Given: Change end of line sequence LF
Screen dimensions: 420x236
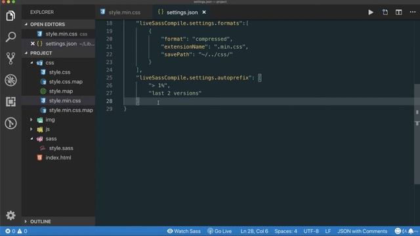Looking at the screenshot, I should 328,231.
